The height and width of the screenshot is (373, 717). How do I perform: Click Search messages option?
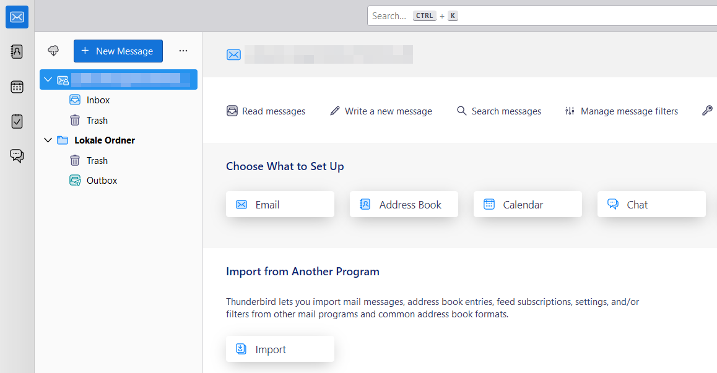pos(499,111)
